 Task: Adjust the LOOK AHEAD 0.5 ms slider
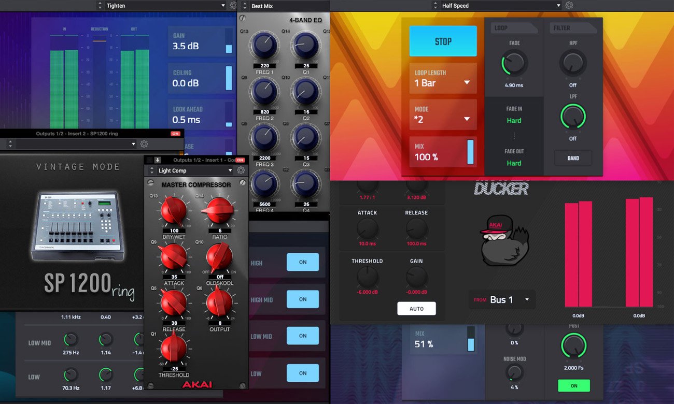(x=229, y=114)
